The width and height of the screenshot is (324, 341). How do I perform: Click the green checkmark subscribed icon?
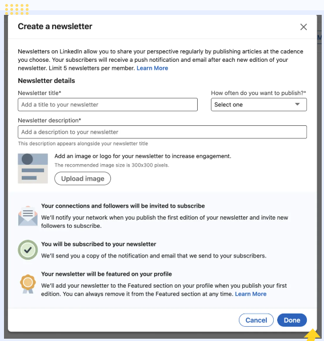(x=28, y=250)
